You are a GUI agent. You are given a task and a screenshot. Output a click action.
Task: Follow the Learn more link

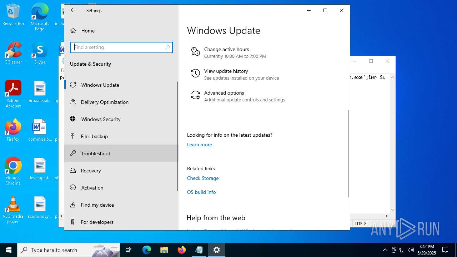200,145
